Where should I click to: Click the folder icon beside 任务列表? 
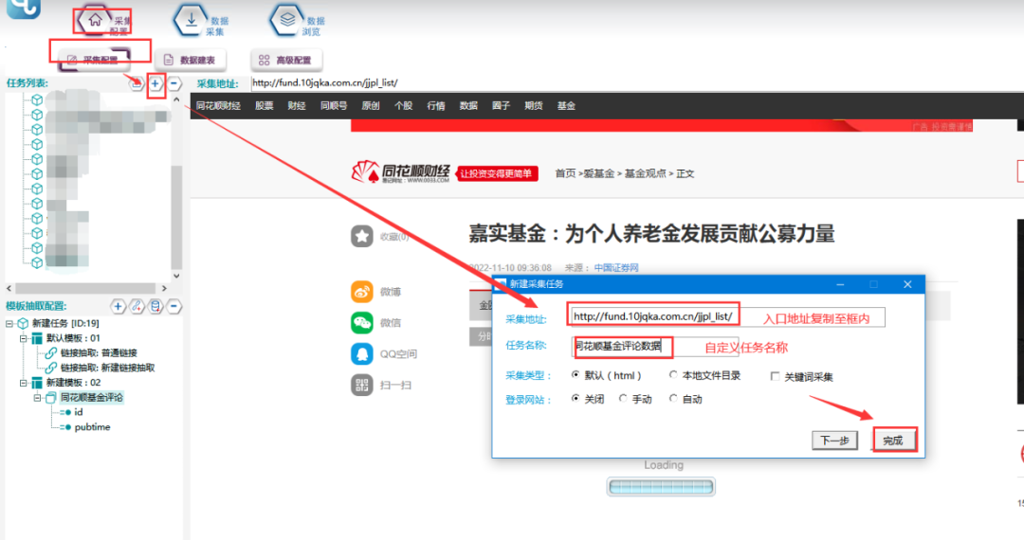tap(136, 83)
